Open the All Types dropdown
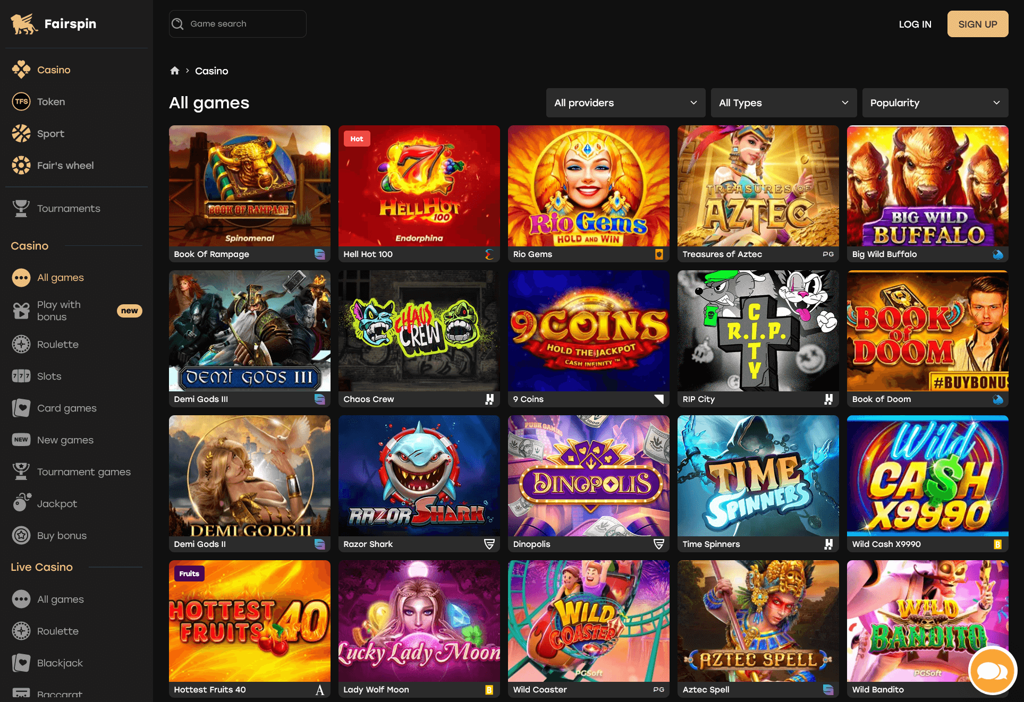 coord(783,102)
